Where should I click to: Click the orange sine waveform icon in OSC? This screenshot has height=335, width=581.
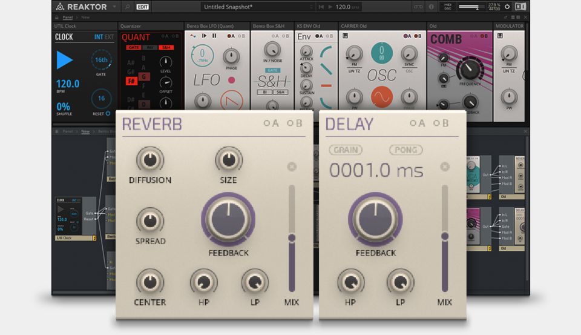381,97
